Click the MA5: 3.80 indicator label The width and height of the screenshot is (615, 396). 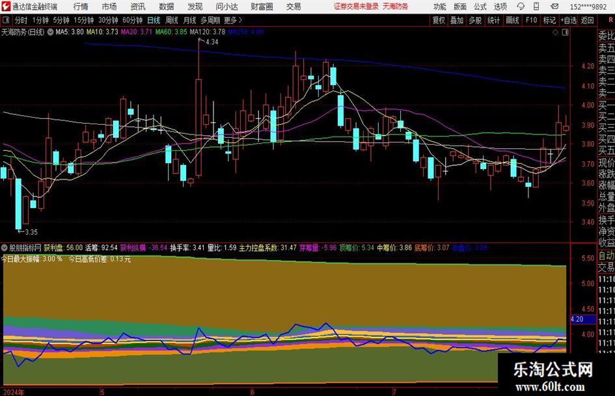(x=70, y=32)
